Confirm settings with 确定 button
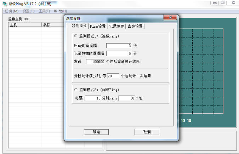Screen dimensions: 239x154 pyautogui.click(x=96, y=132)
